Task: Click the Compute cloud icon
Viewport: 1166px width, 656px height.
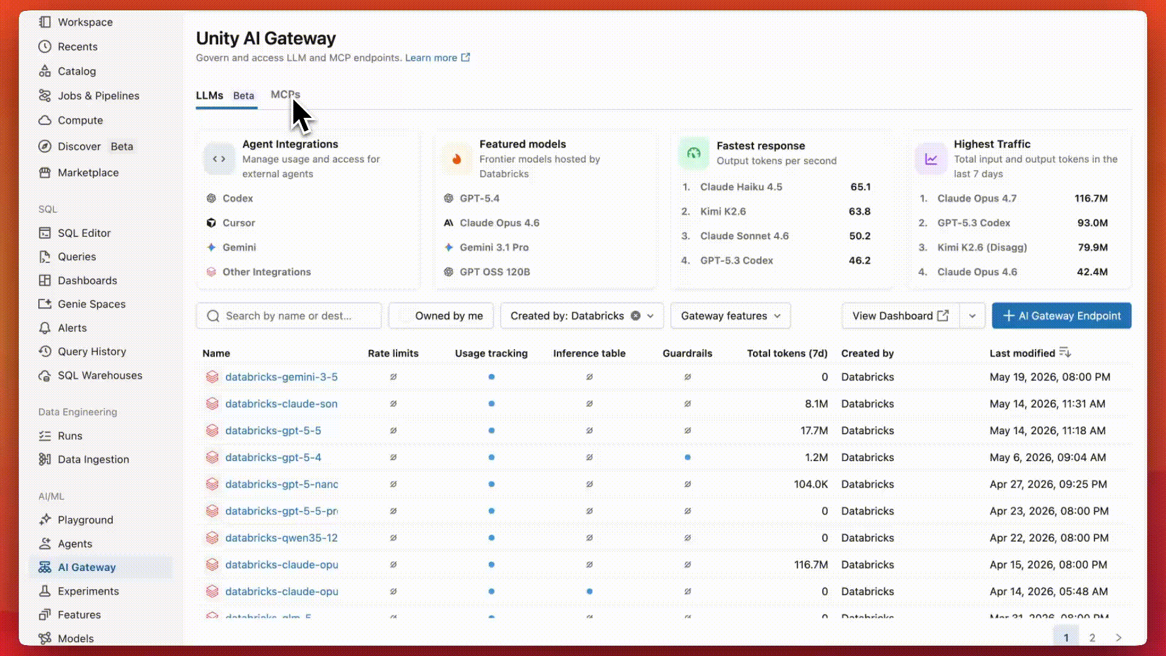Action: click(x=44, y=120)
